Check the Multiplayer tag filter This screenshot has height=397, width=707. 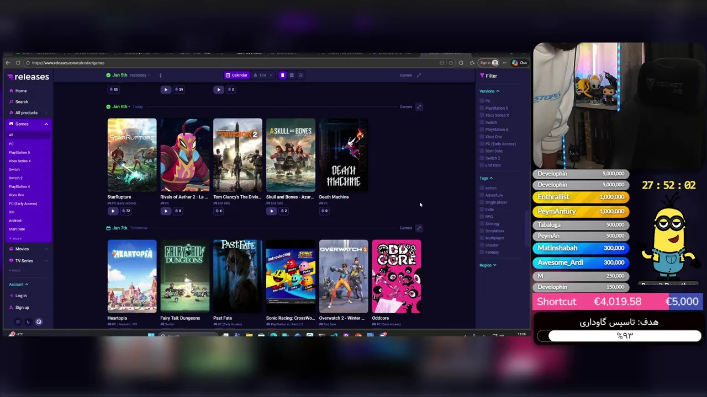coord(482,238)
